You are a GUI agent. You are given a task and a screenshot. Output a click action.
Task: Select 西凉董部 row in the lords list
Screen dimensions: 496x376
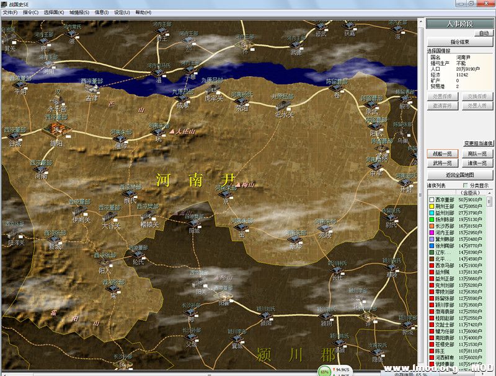(x=456, y=199)
